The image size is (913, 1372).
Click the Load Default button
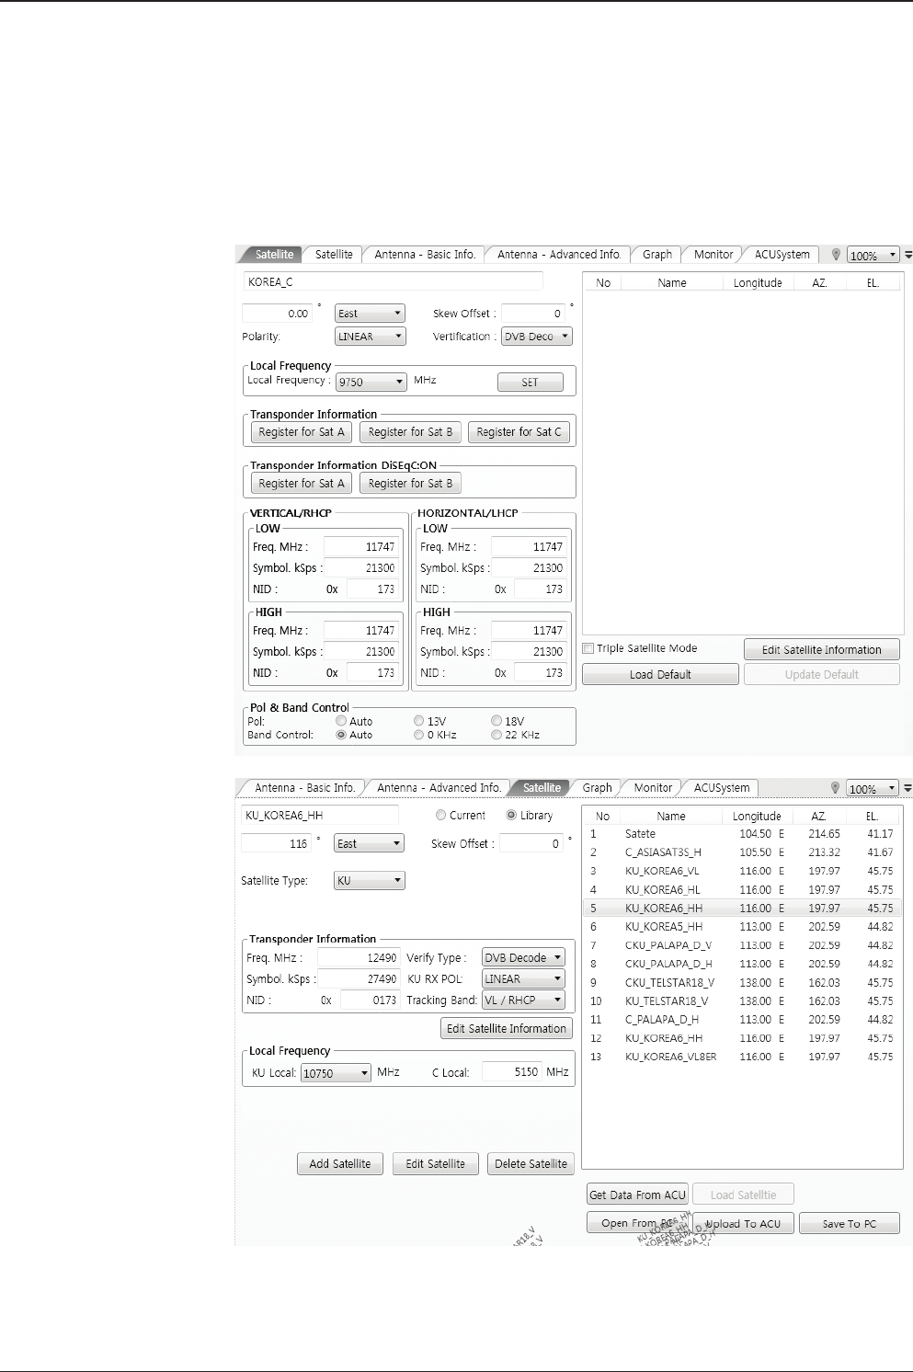(660, 675)
